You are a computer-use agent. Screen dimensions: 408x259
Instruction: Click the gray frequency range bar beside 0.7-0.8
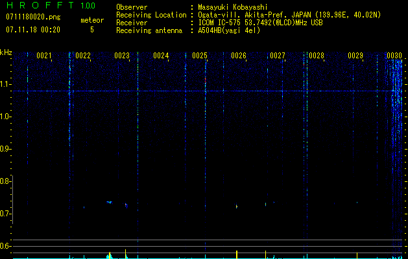tap(12, 200)
